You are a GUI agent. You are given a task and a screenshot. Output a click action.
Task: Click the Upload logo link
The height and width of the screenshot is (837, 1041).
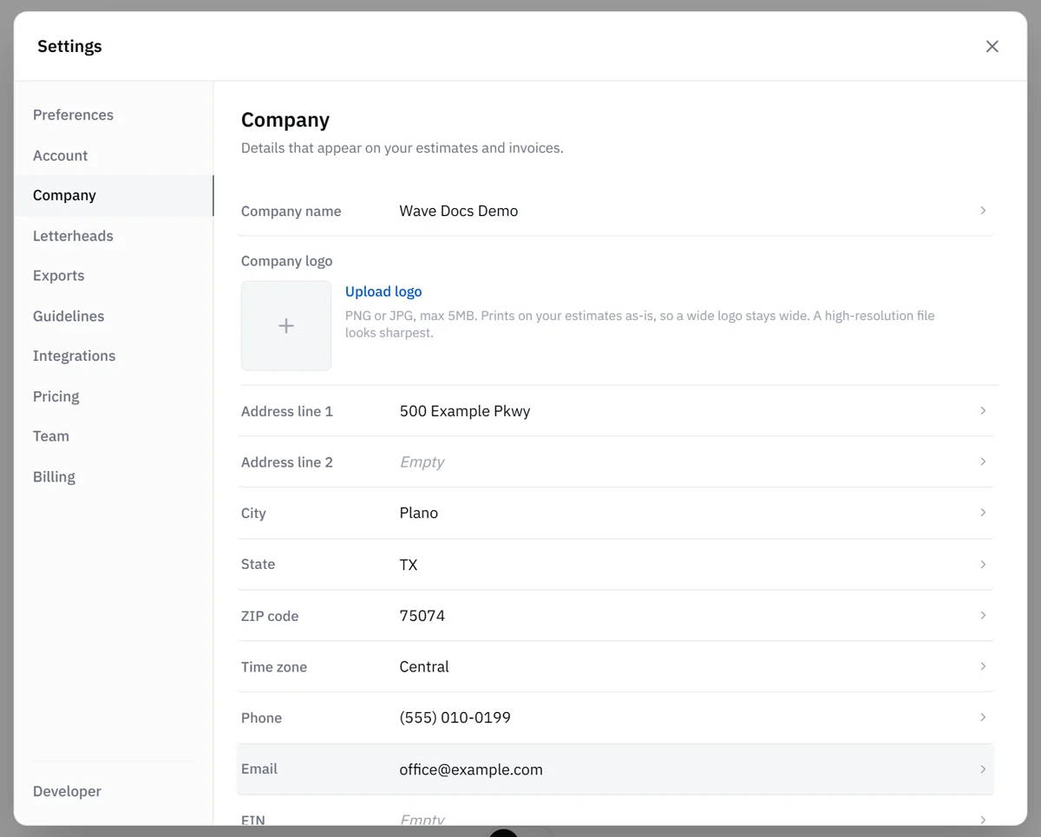383,292
